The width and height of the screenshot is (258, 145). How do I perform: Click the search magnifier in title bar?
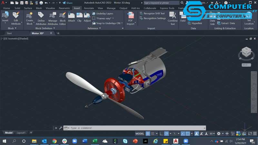click(x=182, y=3)
